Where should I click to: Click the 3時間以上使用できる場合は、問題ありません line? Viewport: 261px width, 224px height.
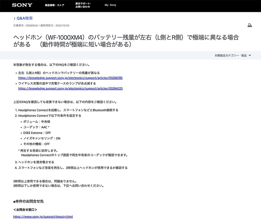pos(45,181)
